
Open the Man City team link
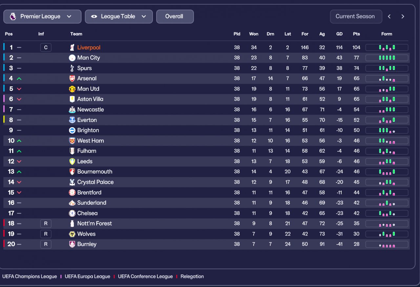pos(89,58)
